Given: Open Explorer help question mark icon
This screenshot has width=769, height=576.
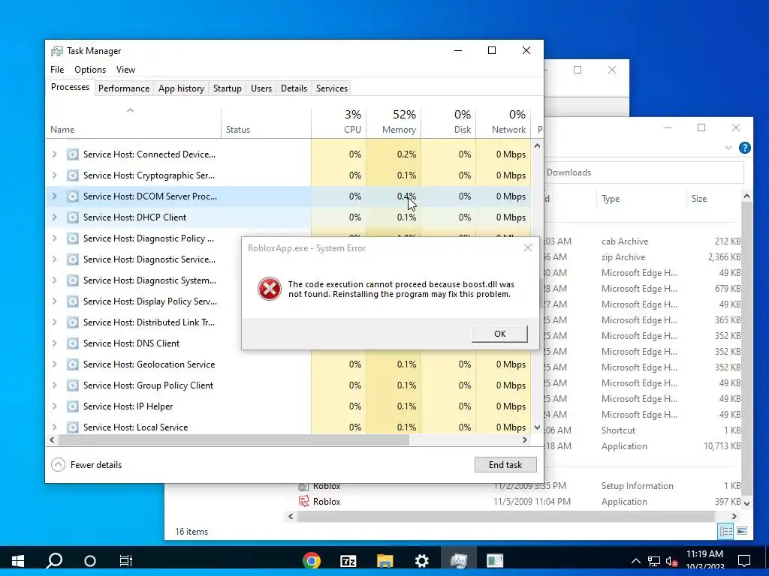Looking at the screenshot, I should click(x=744, y=148).
